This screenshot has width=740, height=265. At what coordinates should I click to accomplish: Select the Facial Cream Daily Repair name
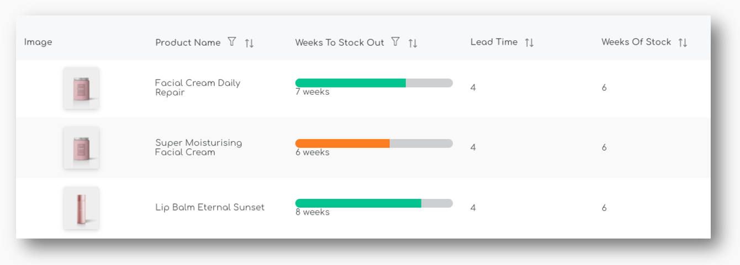(197, 88)
